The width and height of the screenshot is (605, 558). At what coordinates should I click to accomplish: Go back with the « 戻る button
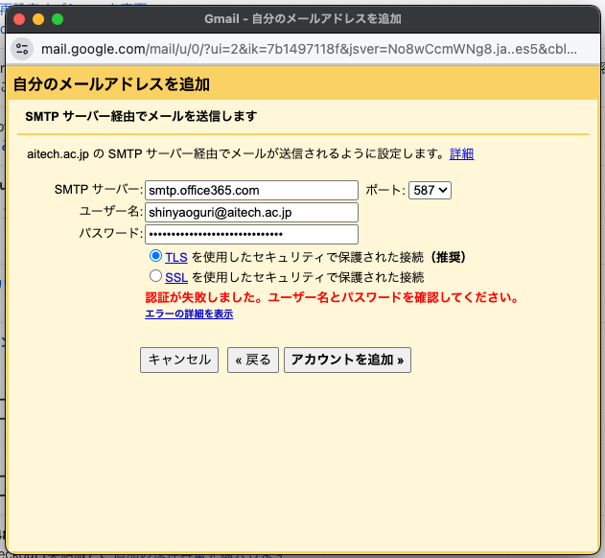pyautogui.click(x=253, y=360)
